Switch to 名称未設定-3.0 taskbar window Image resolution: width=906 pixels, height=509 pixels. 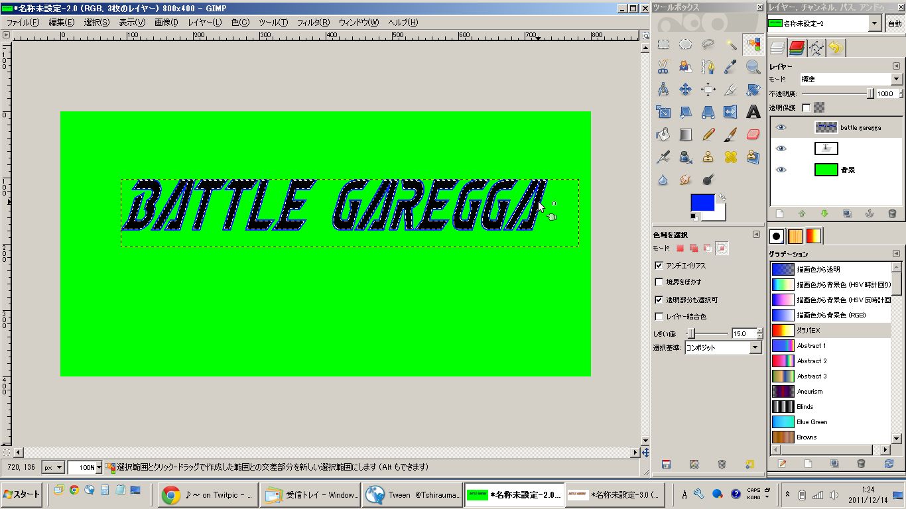click(614, 494)
